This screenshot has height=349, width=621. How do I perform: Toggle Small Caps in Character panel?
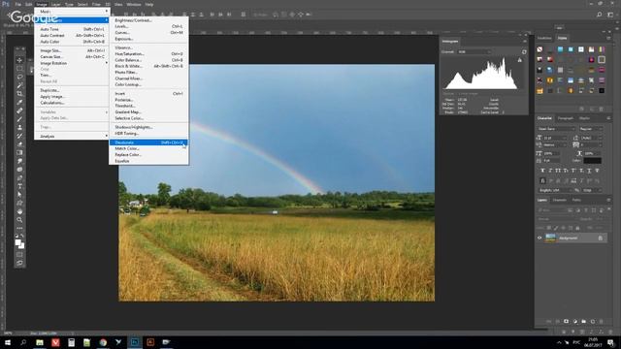[x=566, y=171]
